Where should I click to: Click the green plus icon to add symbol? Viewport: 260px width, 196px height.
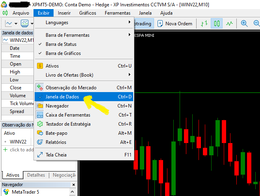(x=5, y=150)
